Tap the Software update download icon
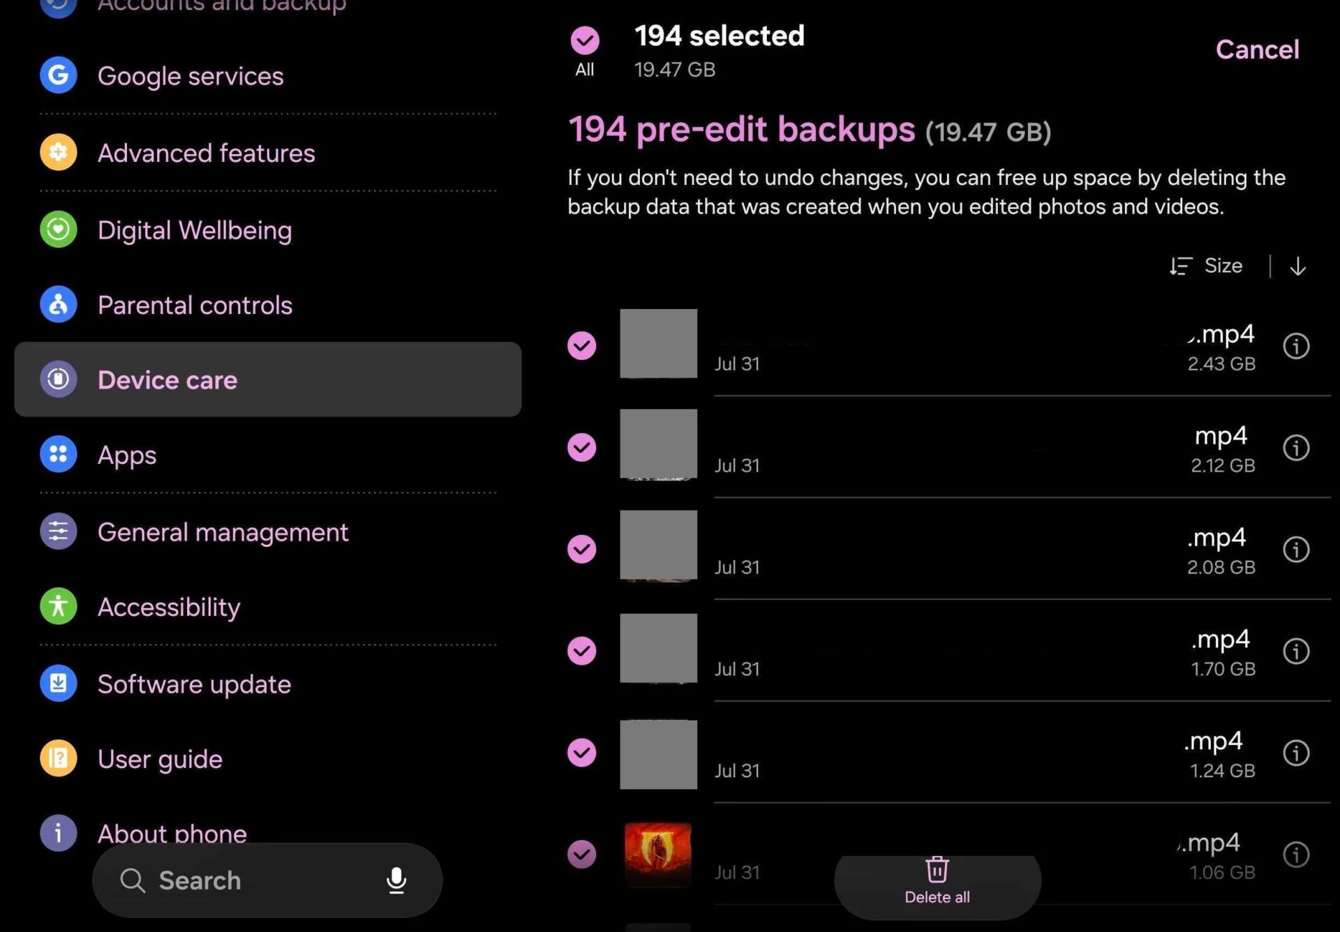This screenshot has height=932, width=1340. tap(59, 683)
